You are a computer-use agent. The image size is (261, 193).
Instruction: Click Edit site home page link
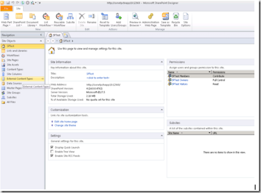(66, 122)
